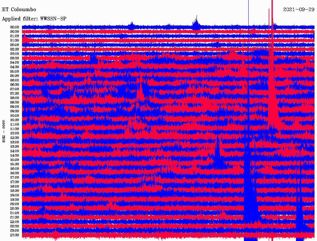This screenshot has width=317, height=241.
Task: Select the 21:00 time label
Action: (x=15, y=213)
